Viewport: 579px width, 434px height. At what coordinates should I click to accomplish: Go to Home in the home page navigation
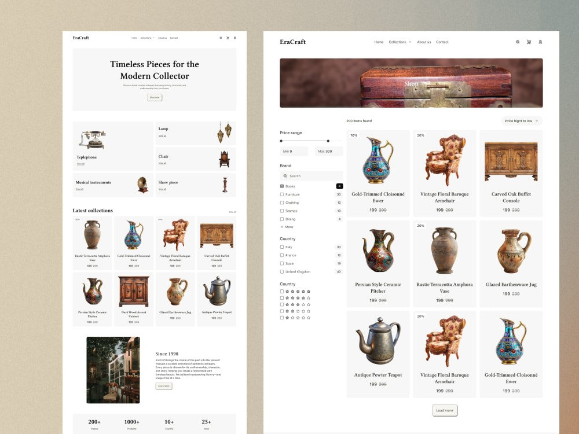click(x=134, y=38)
